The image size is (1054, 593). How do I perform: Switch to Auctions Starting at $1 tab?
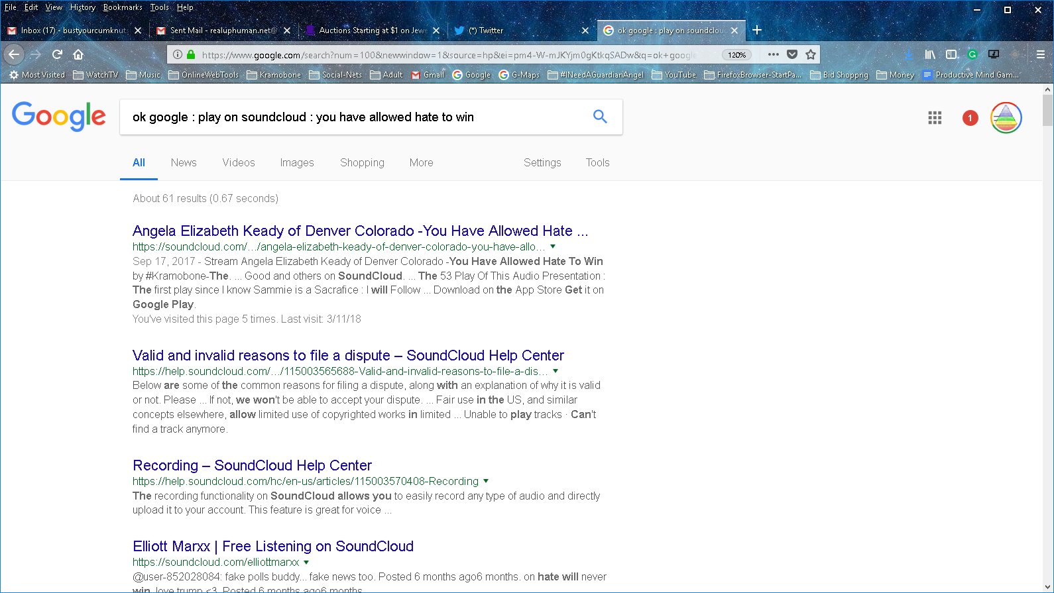[x=371, y=30]
